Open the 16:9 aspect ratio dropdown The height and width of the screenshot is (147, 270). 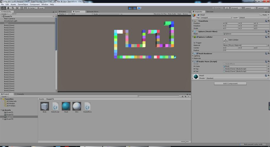(x=81, y=14)
